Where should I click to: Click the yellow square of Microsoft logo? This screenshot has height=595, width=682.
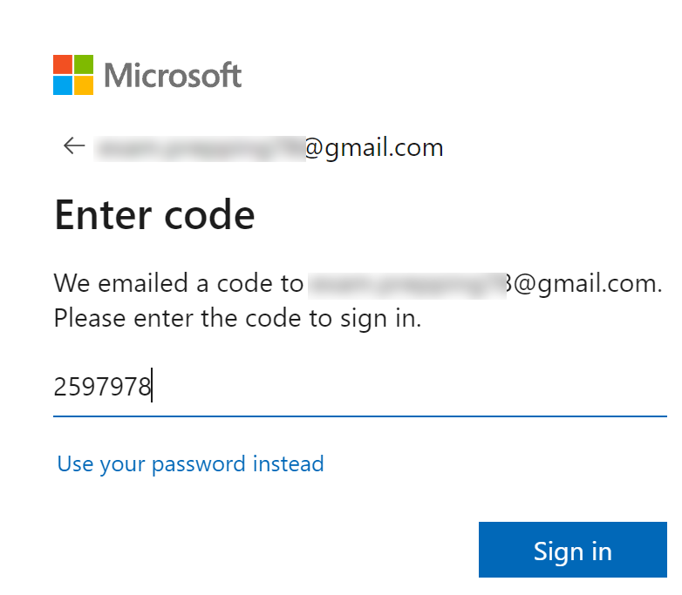coord(83,85)
